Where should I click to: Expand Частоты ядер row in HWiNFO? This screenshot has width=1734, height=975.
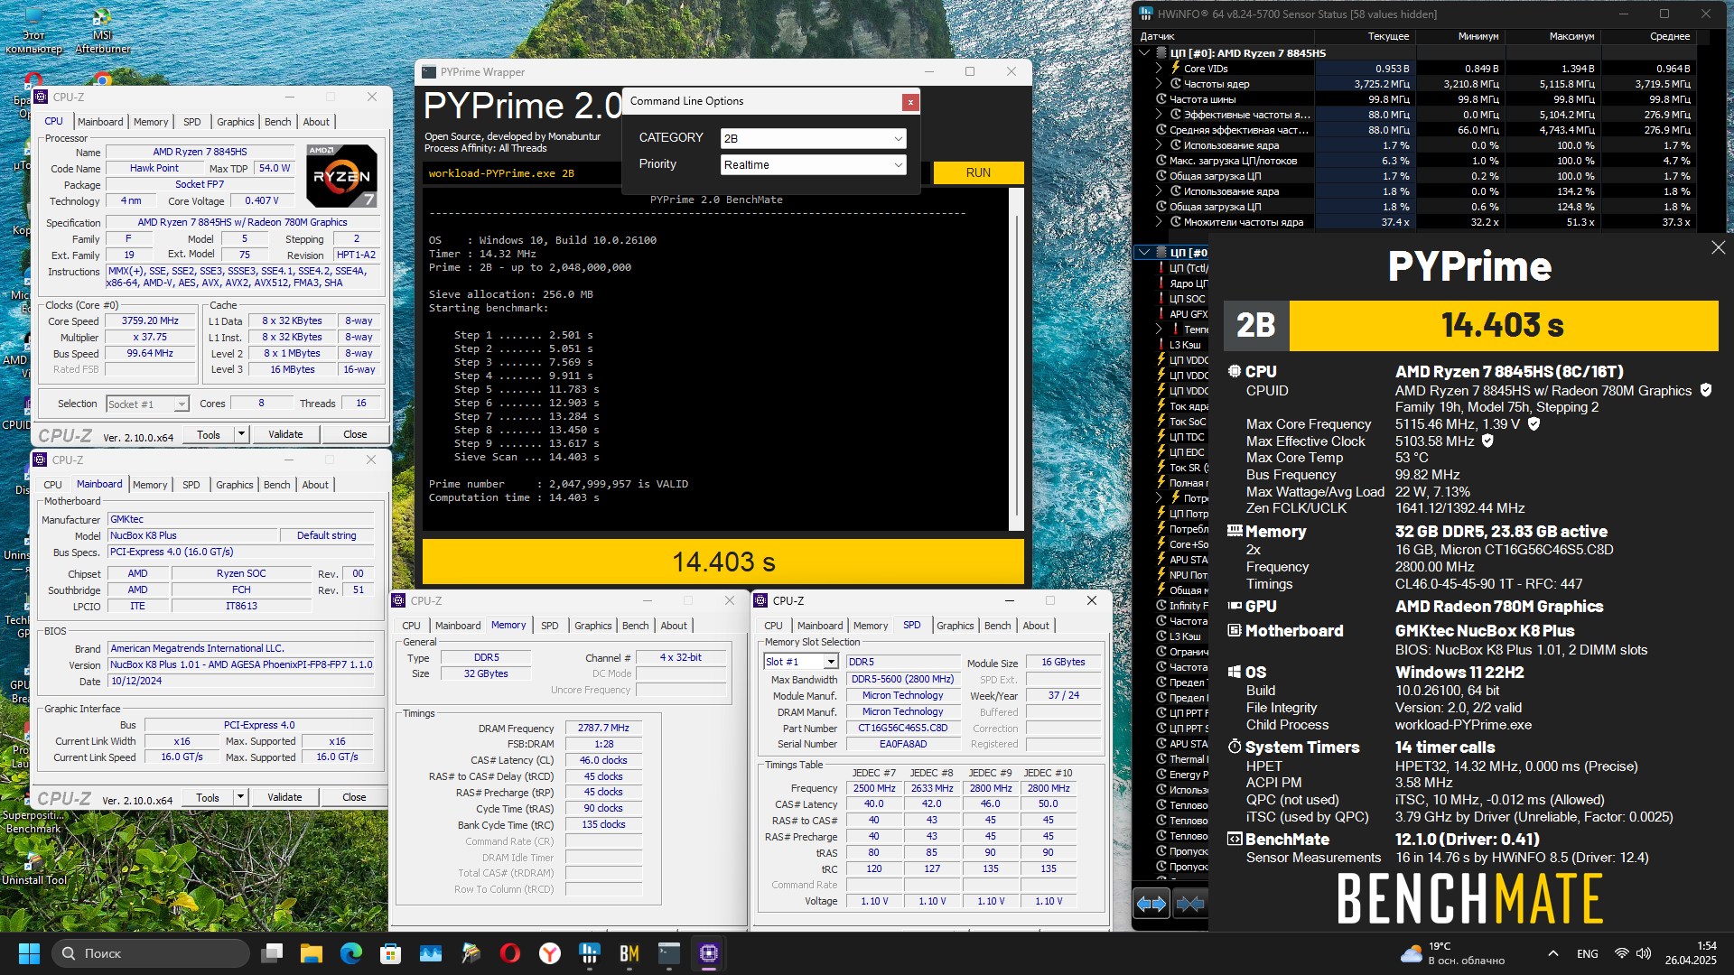pos(1159,84)
